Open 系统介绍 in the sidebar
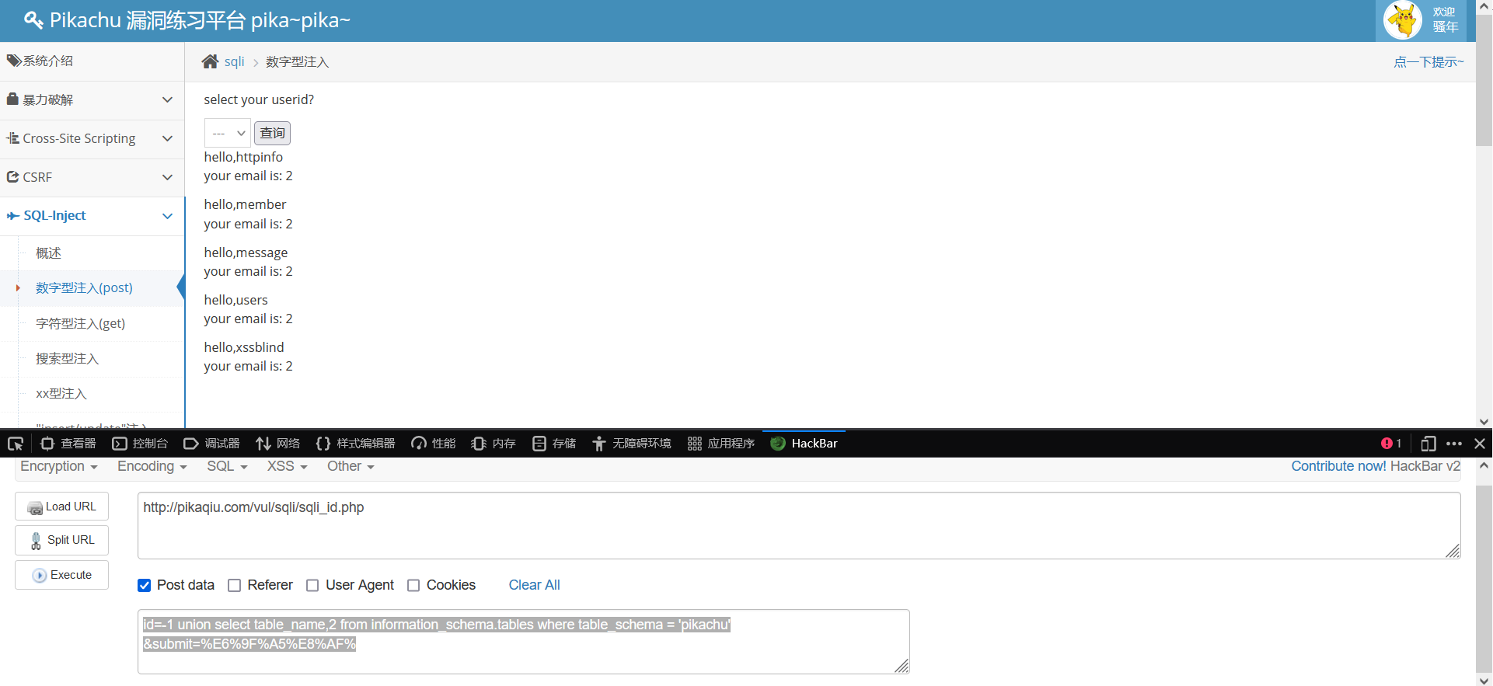 click(x=92, y=61)
